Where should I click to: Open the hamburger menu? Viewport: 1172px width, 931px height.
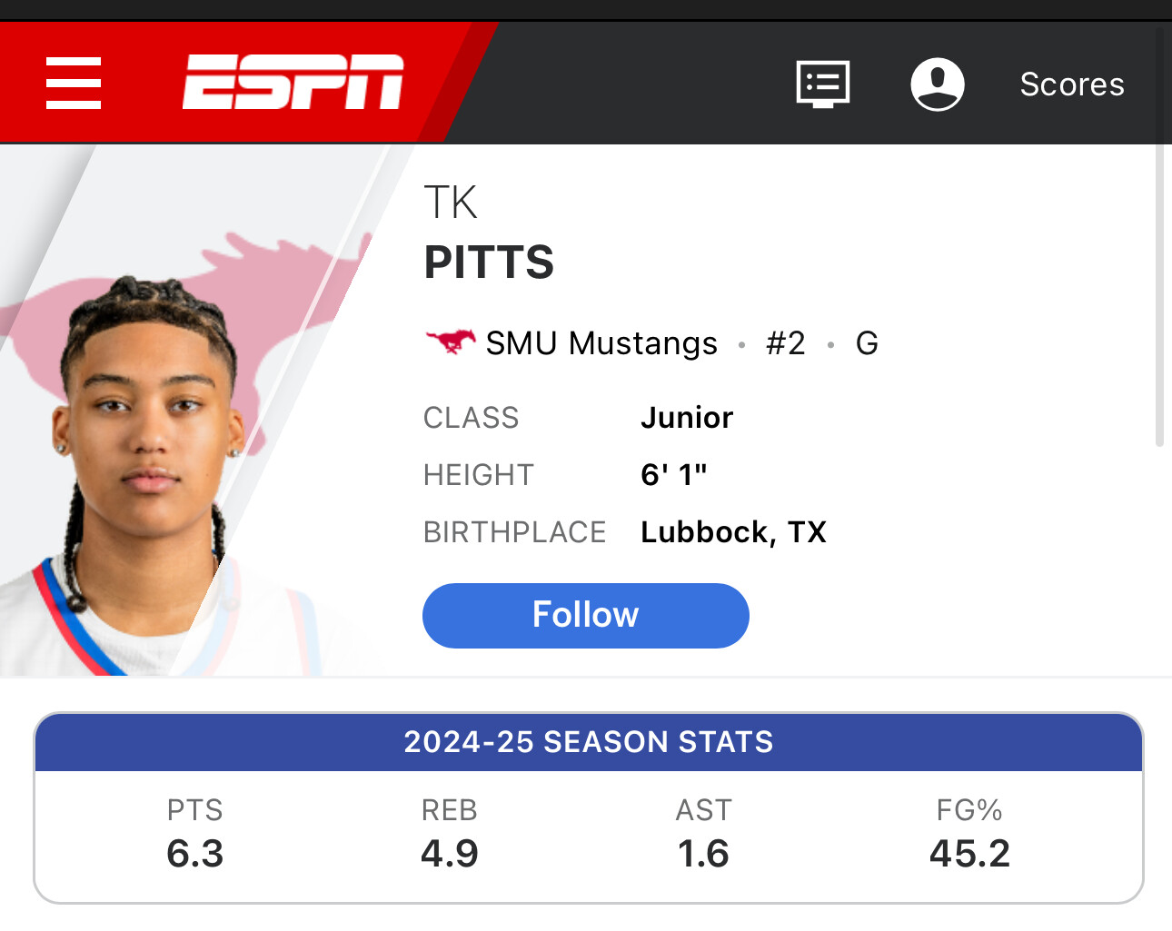point(74,83)
